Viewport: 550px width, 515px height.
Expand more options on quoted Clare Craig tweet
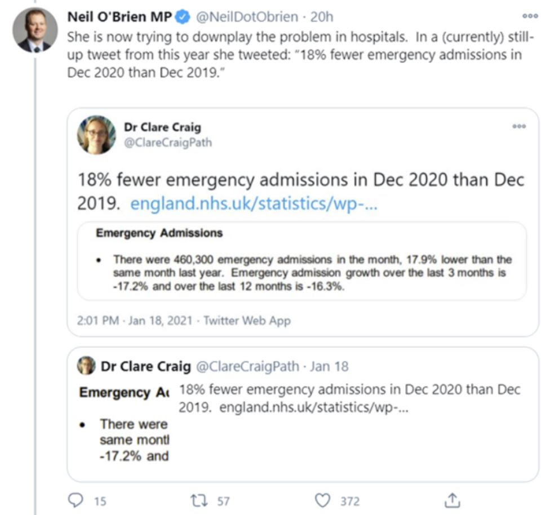519,126
